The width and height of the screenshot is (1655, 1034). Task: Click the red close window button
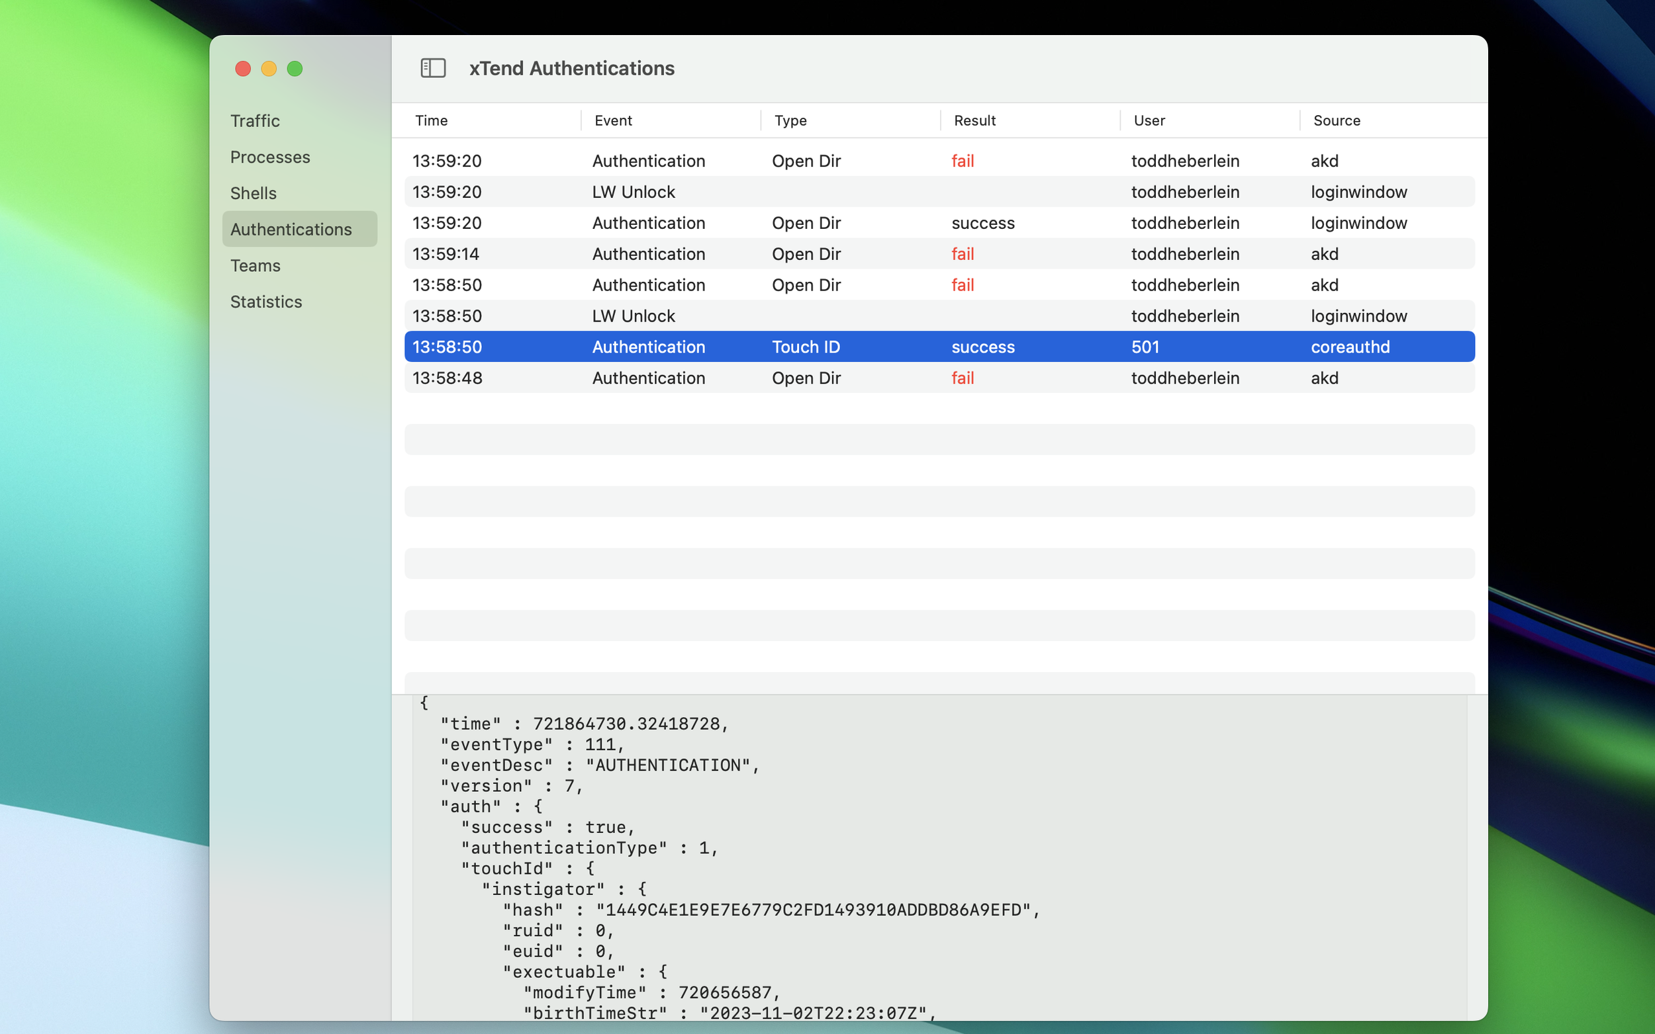point(243,68)
